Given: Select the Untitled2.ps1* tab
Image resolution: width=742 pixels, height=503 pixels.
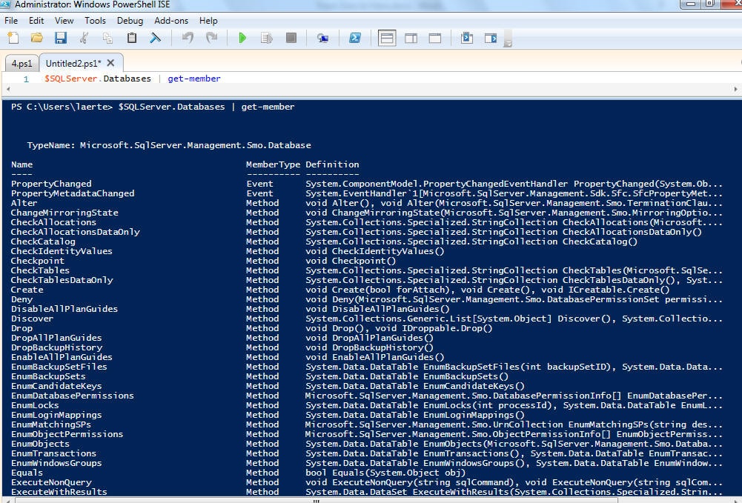Looking at the screenshot, I should pos(73,64).
